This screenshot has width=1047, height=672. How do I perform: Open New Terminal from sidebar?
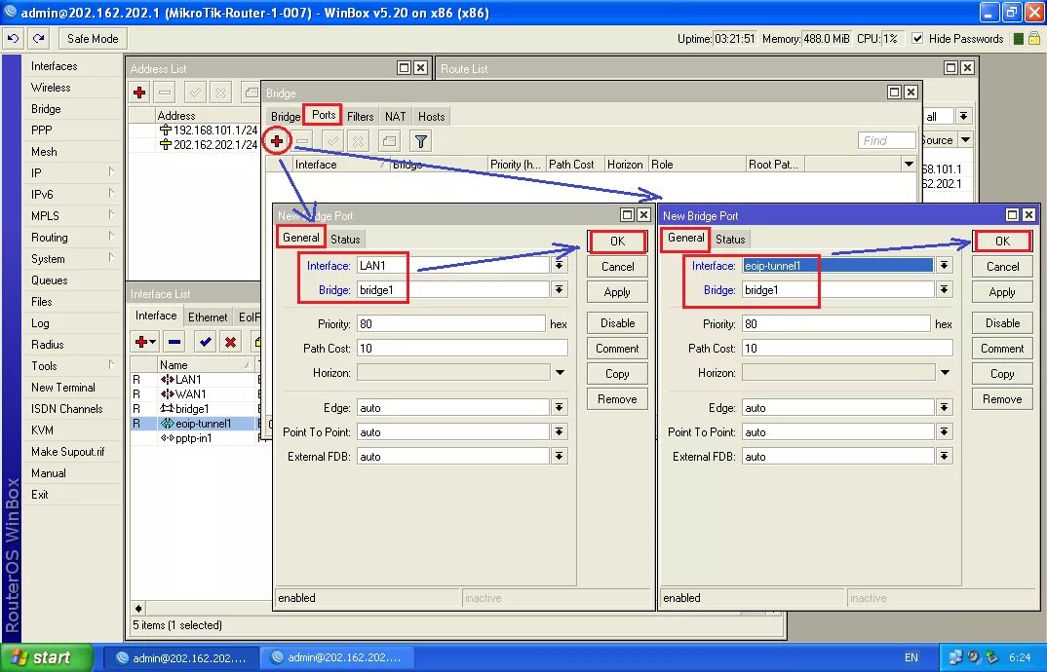coord(62,387)
